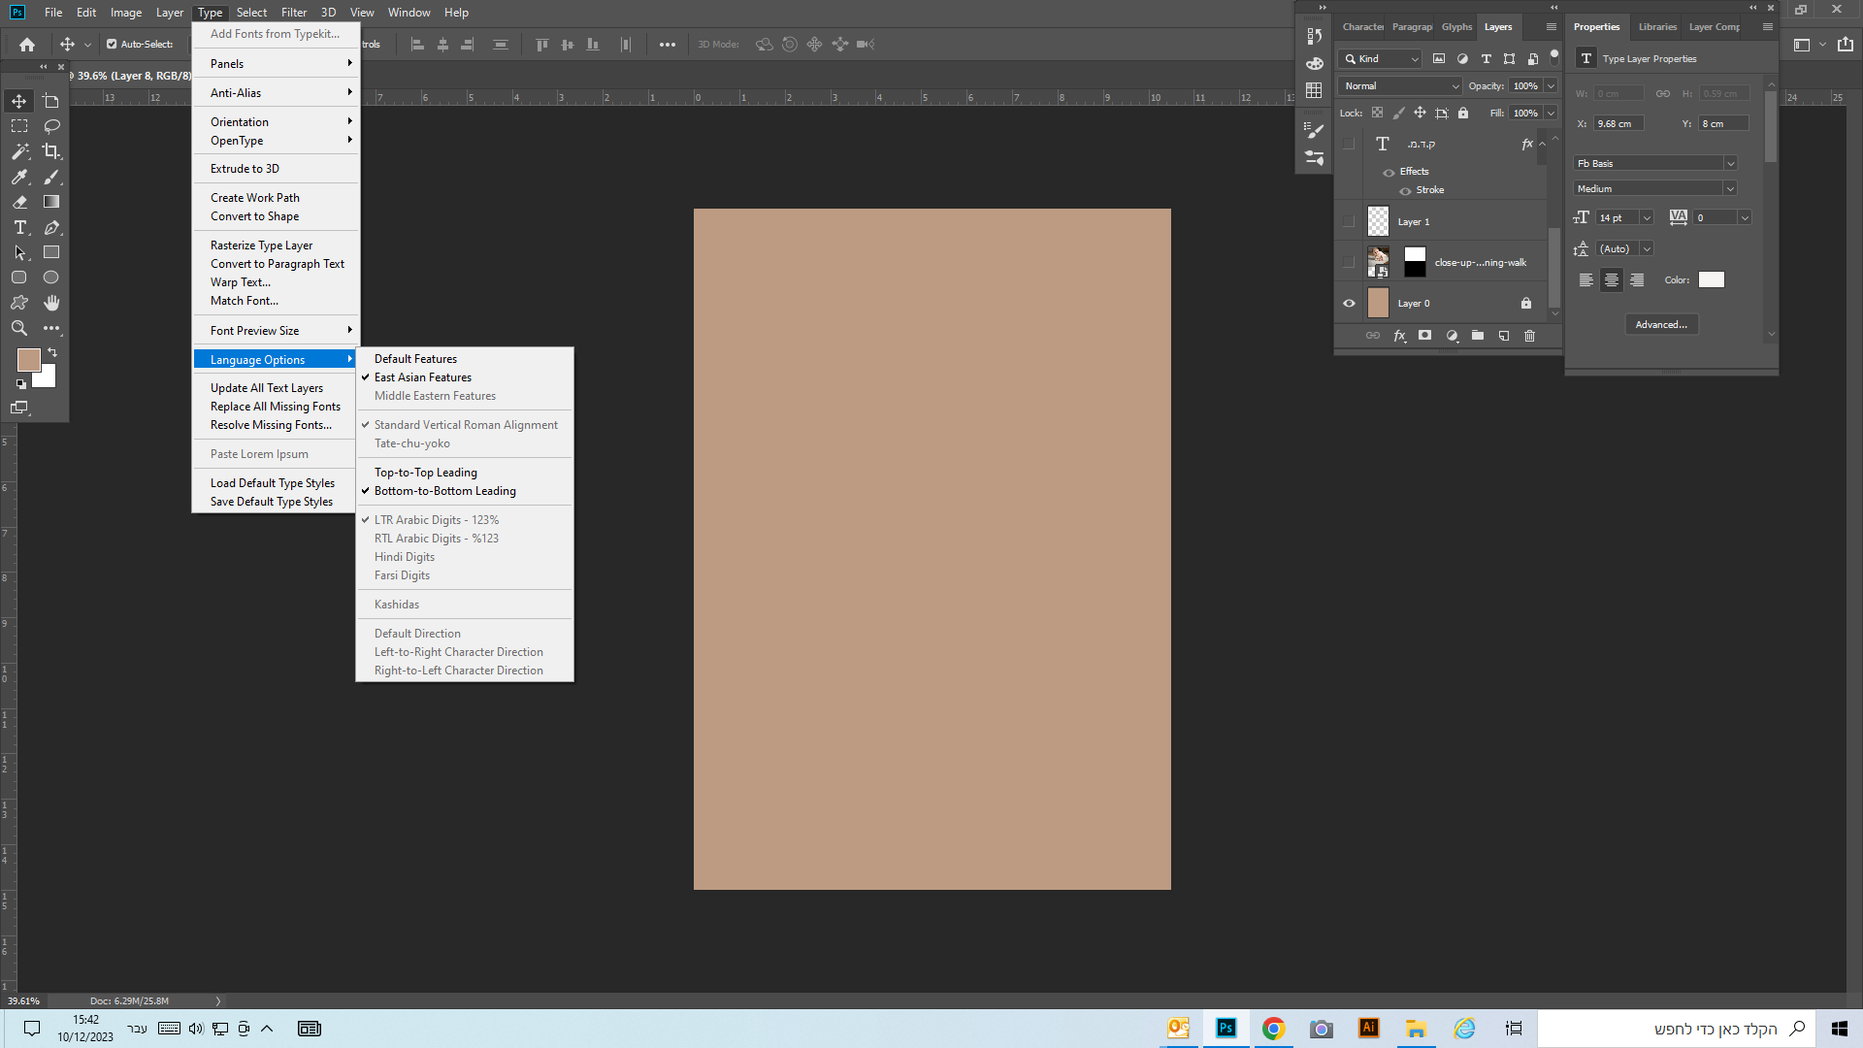The width and height of the screenshot is (1863, 1048).
Task: Select the Zoom tool
Action: pos(19,328)
